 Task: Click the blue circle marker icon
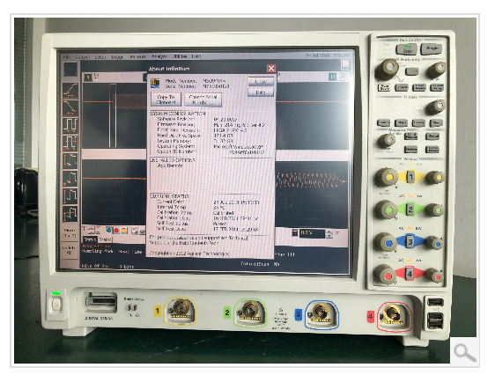tap(109, 231)
